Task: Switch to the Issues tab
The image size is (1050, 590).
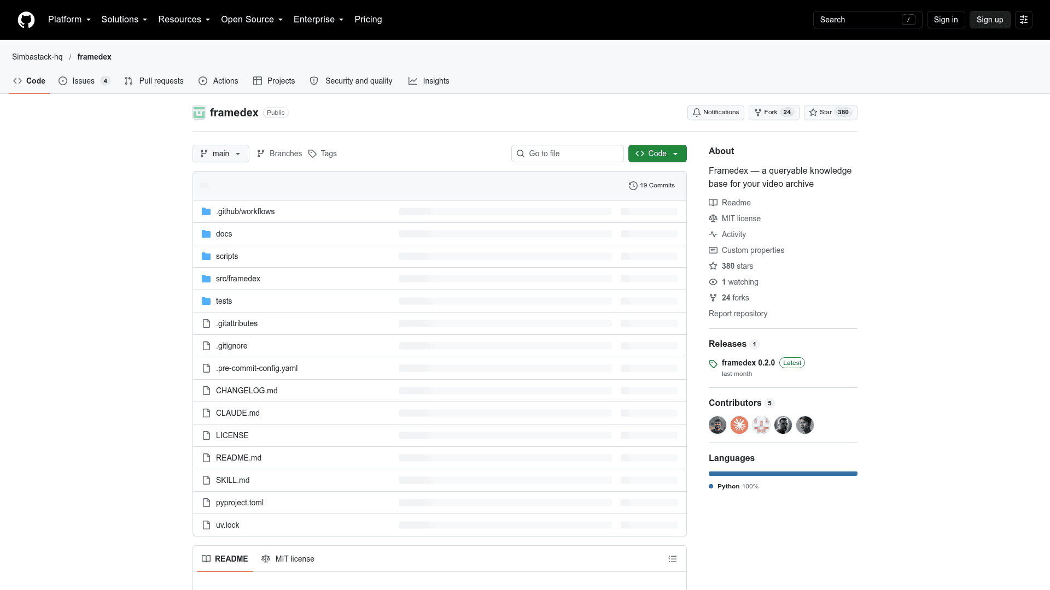Action: (x=85, y=81)
